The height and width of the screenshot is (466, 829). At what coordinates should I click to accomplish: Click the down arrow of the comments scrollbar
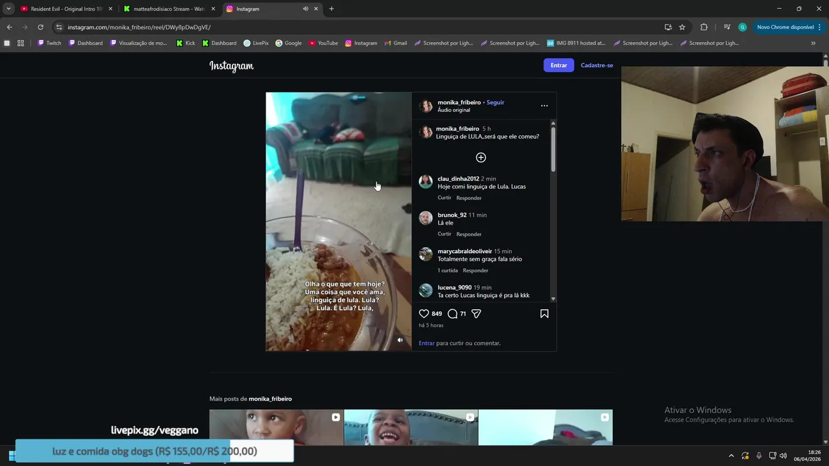[x=553, y=299]
